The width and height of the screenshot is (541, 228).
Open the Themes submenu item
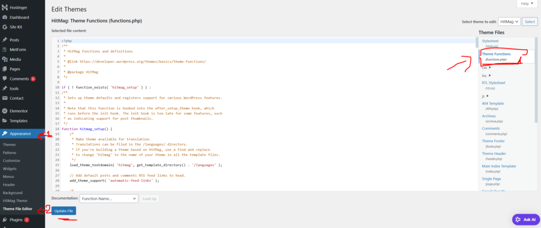10,145
